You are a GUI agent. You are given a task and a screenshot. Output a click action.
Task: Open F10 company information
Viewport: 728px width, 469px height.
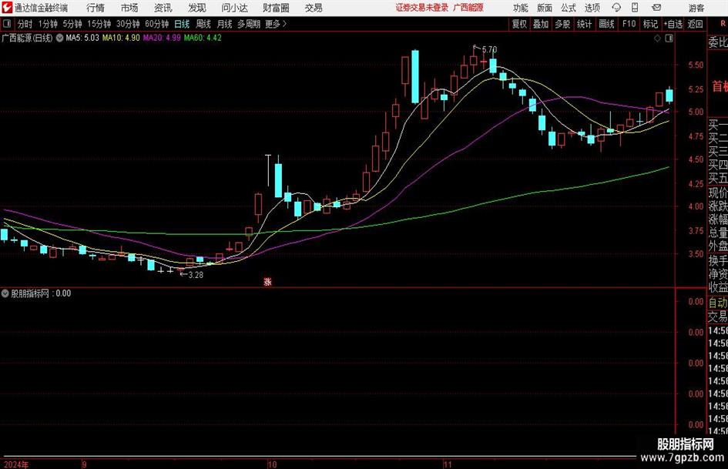pyautogui.click(x=629, y=24)
